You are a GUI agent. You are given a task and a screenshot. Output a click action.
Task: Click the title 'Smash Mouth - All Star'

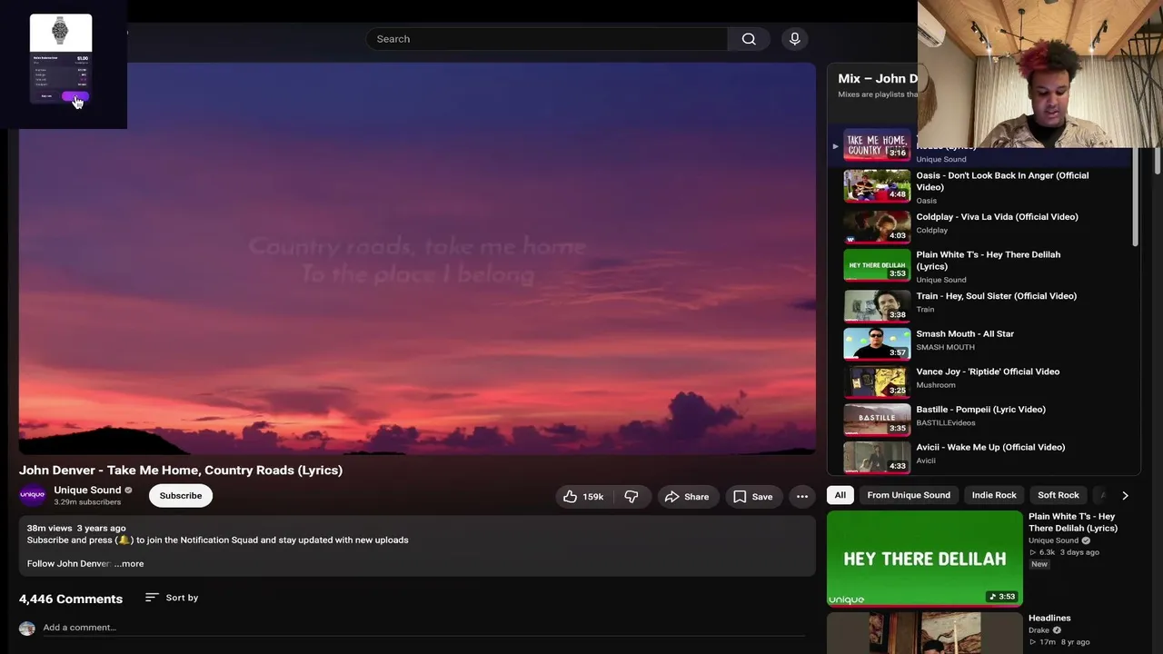pos(965,334)
